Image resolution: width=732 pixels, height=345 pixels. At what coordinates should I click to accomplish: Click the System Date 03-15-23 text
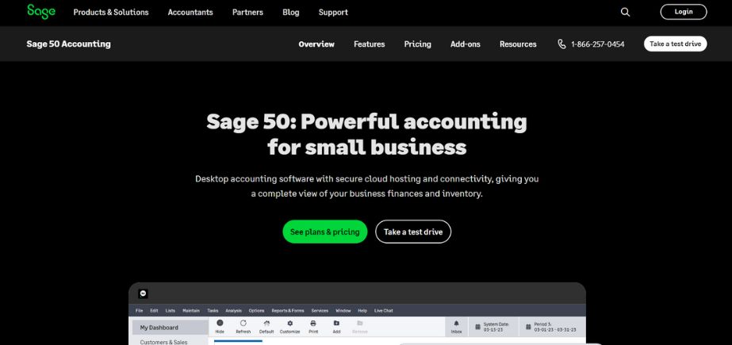[x=496, y=327]
